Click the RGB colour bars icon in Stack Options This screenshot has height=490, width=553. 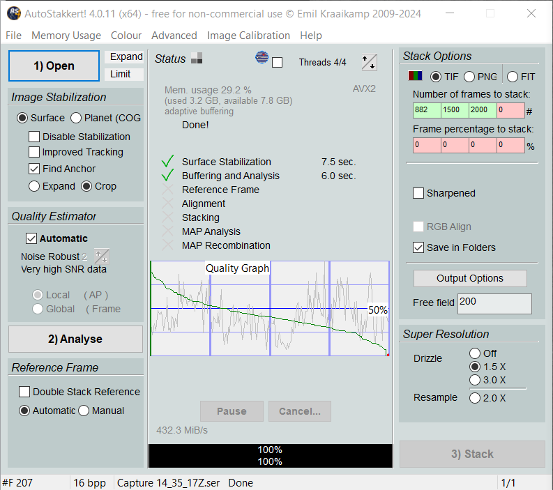pos(415,76)
